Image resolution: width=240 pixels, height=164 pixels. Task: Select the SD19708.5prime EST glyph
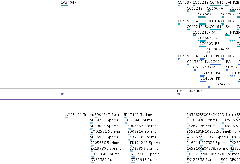click(x=92, y=123)
